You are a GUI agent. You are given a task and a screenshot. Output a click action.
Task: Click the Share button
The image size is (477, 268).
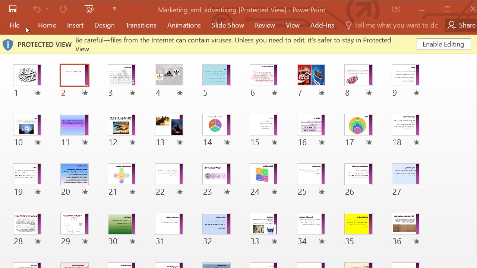[461, 25]
